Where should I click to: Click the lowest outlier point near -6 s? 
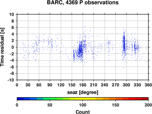coord(123,68)
